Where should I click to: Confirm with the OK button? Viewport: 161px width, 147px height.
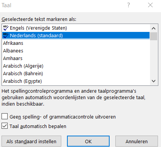click(88, 141)
